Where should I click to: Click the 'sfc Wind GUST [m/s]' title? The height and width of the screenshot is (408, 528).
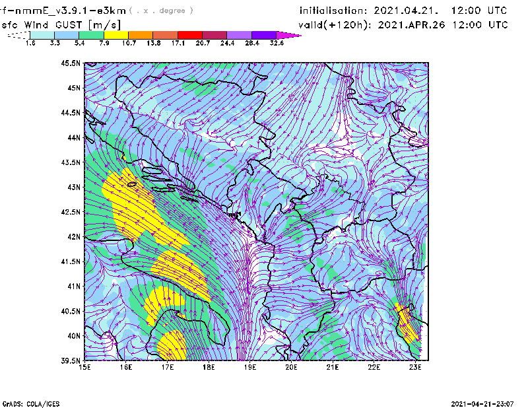pyautogui.click(x=61, y=25)
